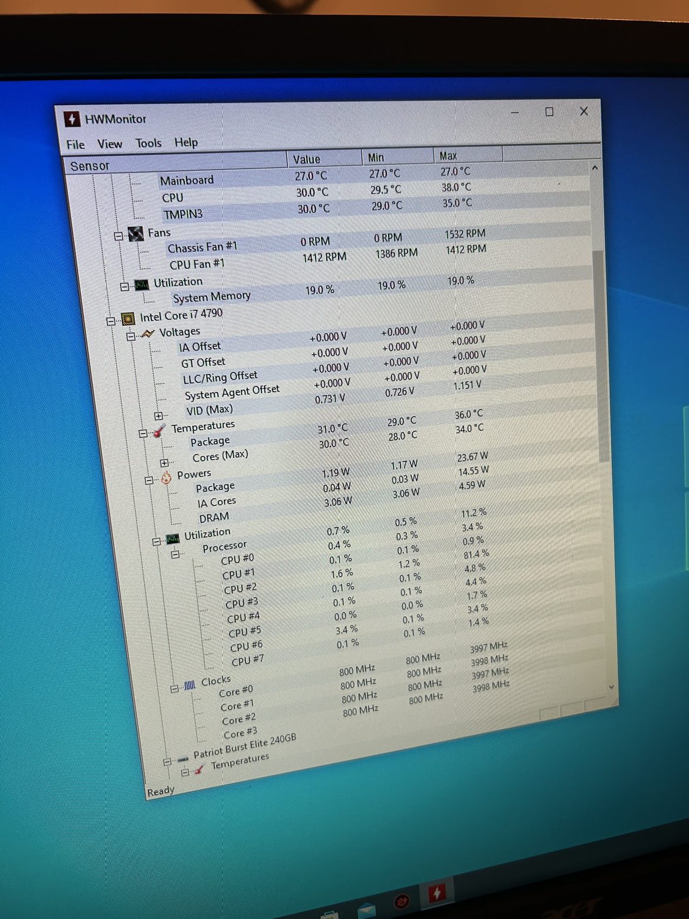The height and width of the screenshot is (919, 689).
Task: Click the HWMonitor title bar lightning icon
Action: pos(72,119)
